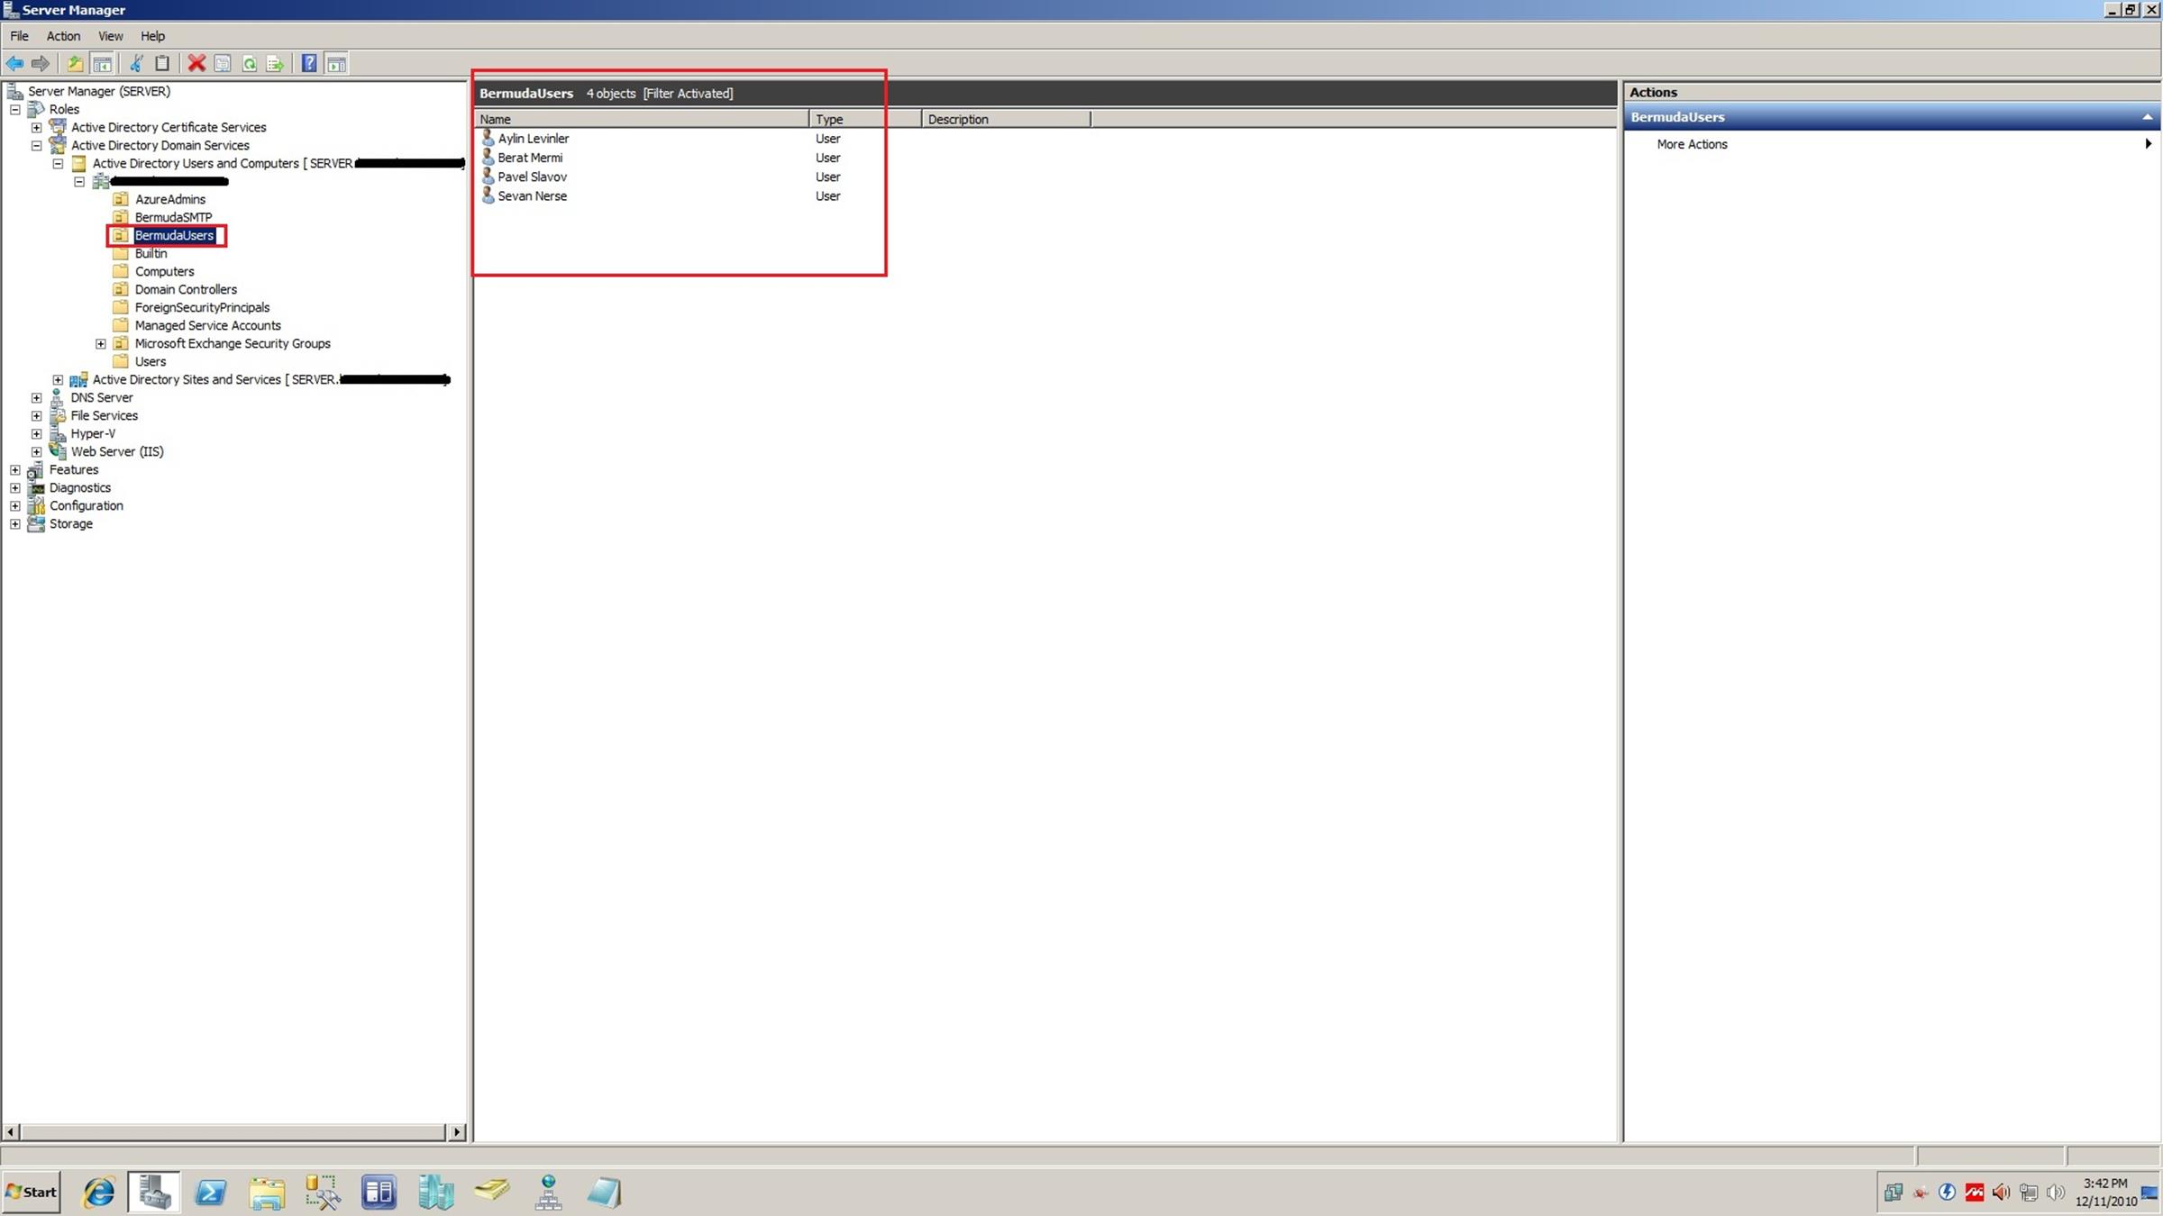The image size is (2163, 1216).
Task: Open Windows Explorer from the taskbar
Action: coord(267,1192)
